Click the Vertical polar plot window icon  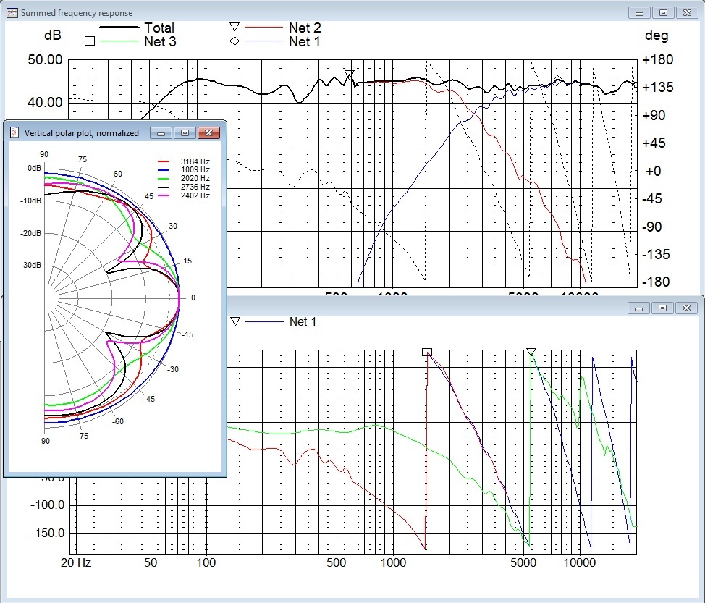point(14,132)
